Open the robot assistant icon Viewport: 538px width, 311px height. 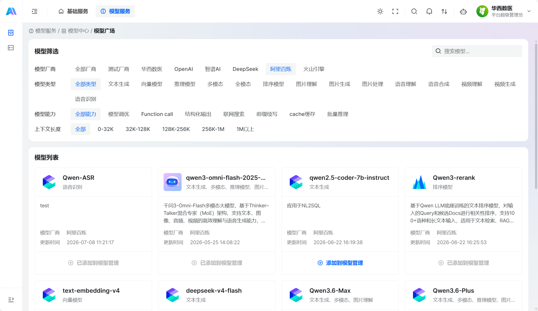(463, 11)
